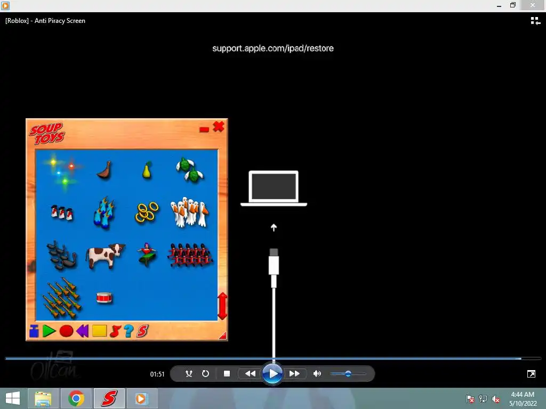Close Soup Toys with red X

point(219,127)
